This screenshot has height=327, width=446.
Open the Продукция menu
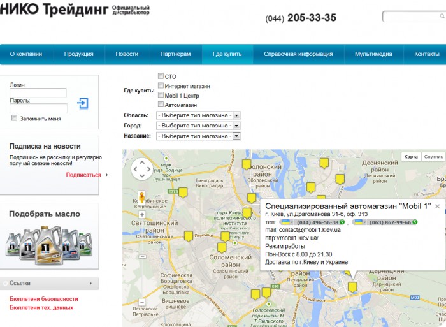pyautogui.click(x=79, y=54)
